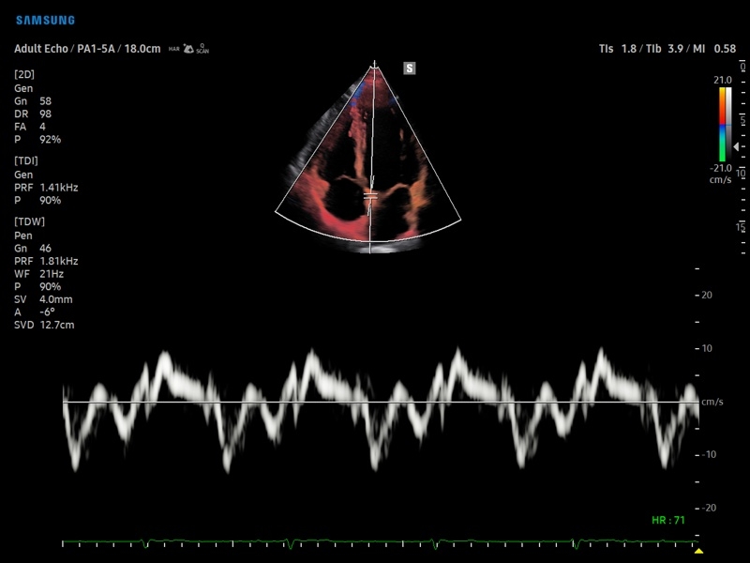Click the grayscale map bar
750x563 pixels.
click(x=729, y=125)
